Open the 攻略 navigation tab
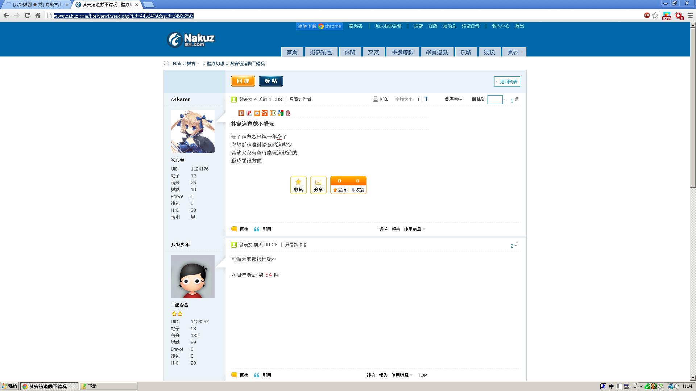696x391 pixels. tap(466, 52)
